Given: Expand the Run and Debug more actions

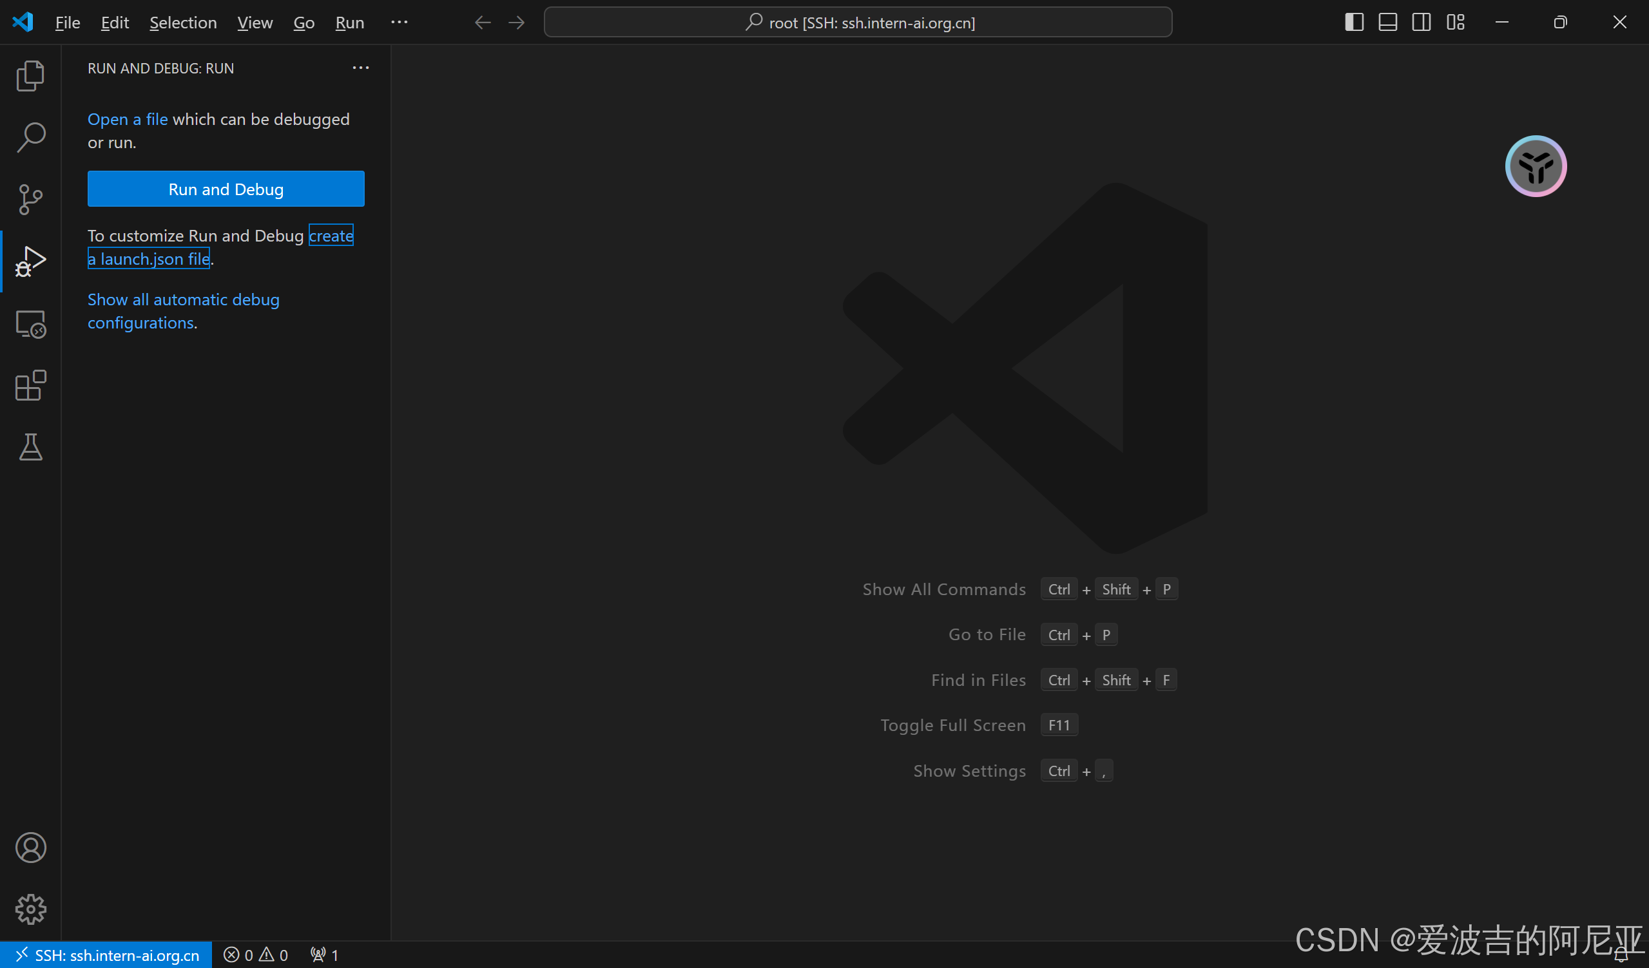Looking at the screenshot, I should pos(361,68).
